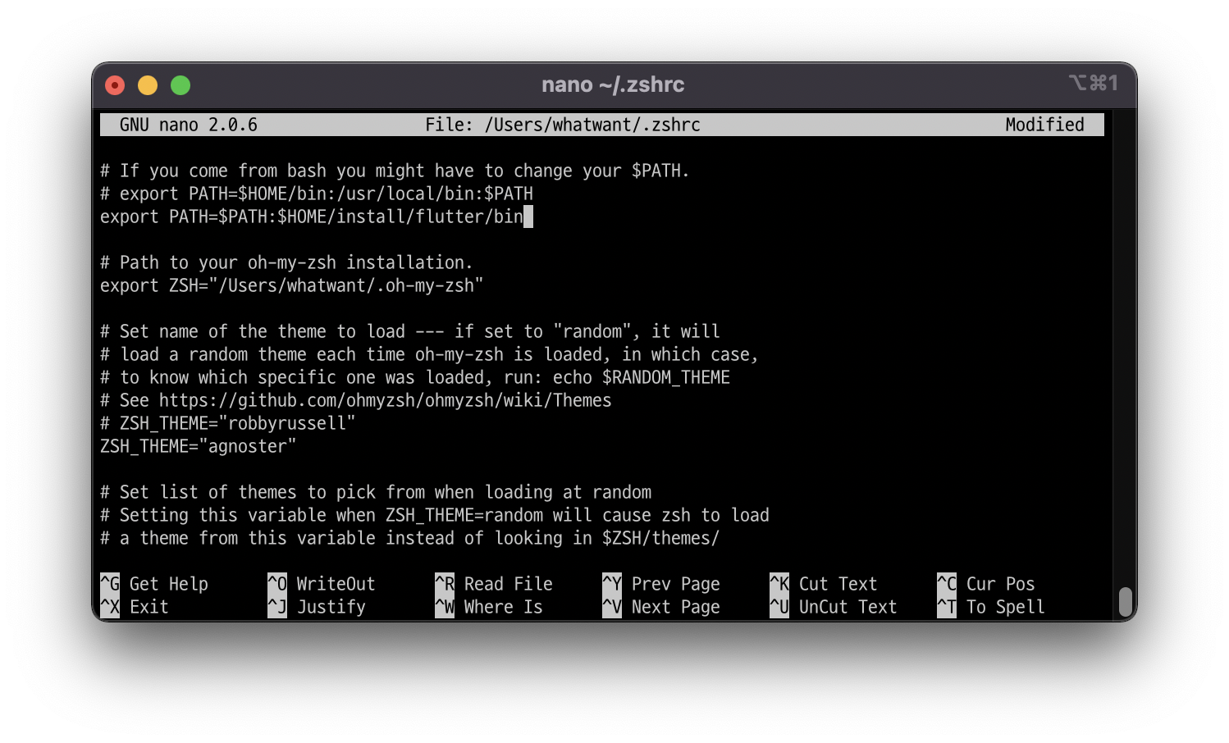The width and height of the screenshot is (1229, 743).
Task: Click the ^X Exit shortcut
Action: point(135,607)
